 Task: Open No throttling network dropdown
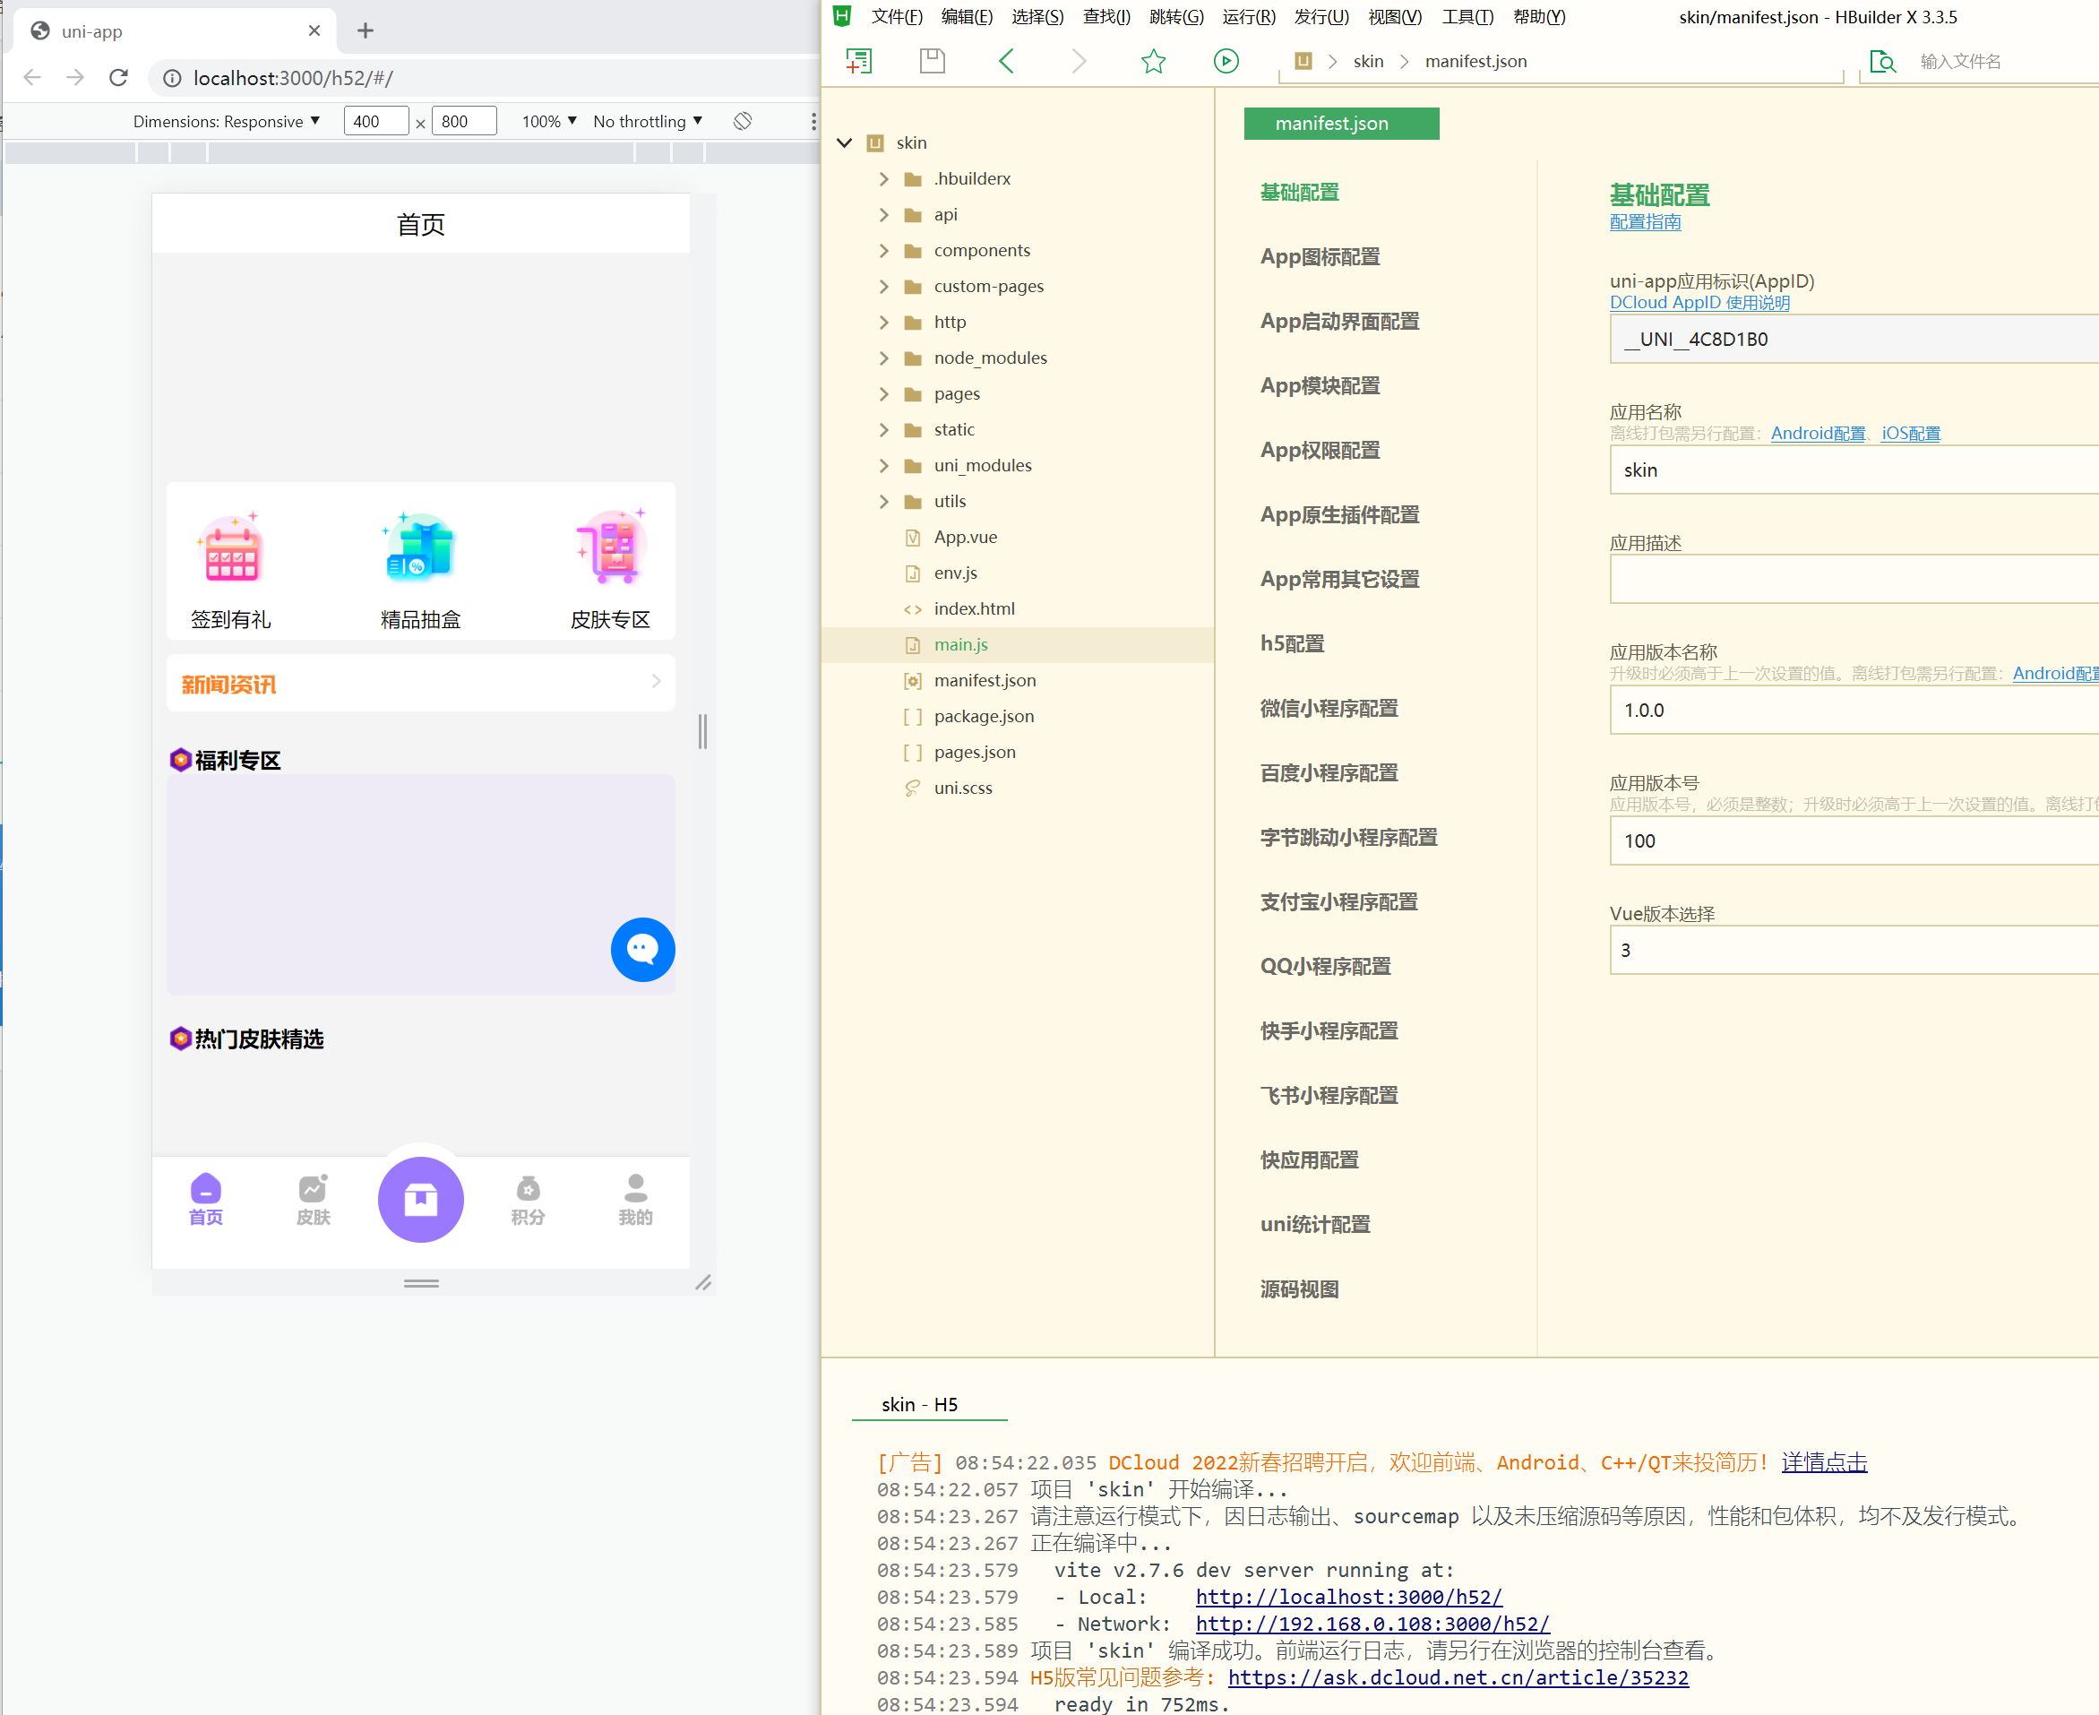point(652,120)
